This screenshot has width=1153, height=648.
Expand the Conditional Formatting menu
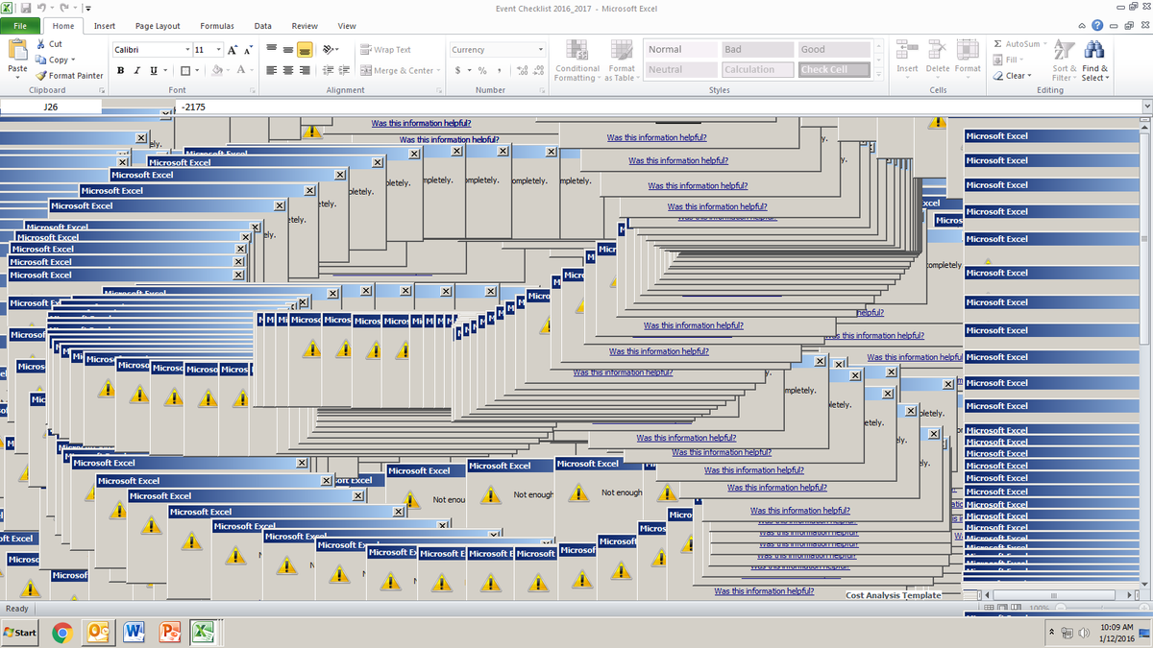click(577, 60)
